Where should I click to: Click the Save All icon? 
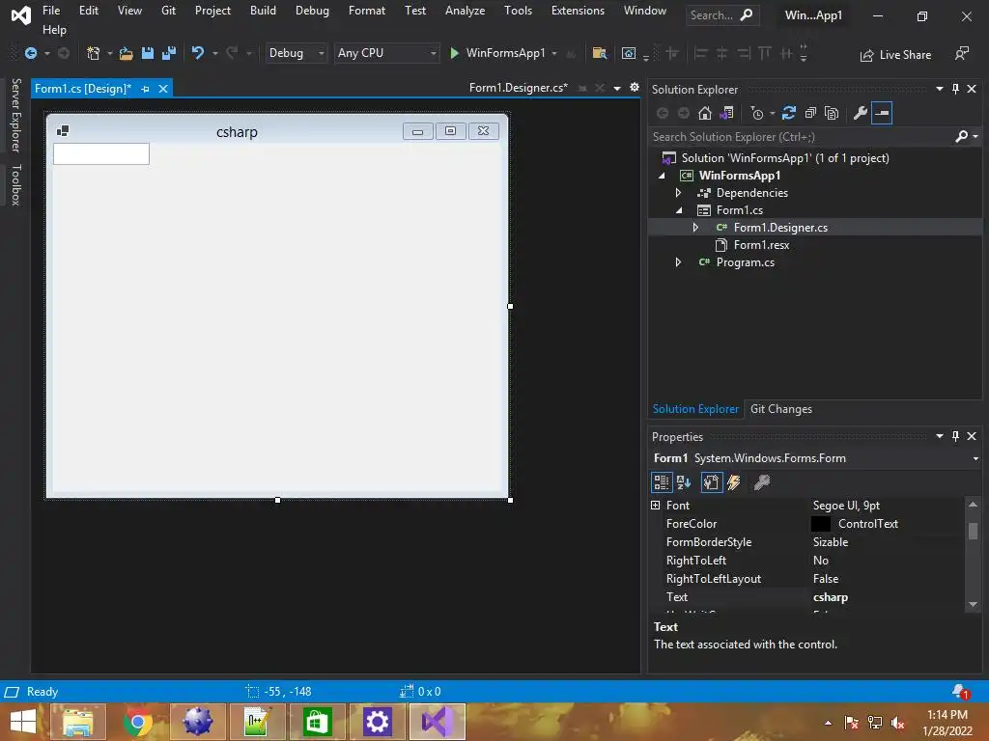pyautogui.click(x=168, y=54)
